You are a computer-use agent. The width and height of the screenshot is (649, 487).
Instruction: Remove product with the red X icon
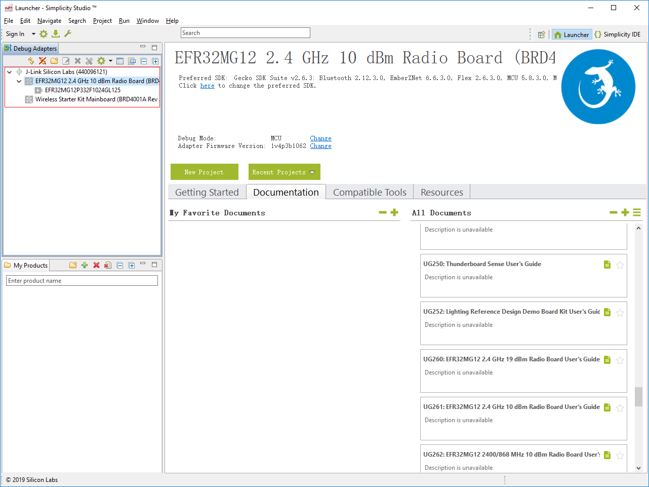pos(96,265)
